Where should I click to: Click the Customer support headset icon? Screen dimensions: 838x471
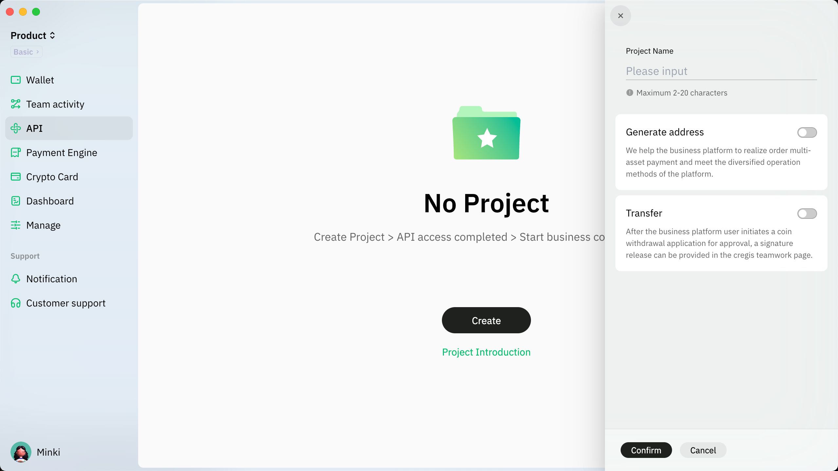point(16,303)
